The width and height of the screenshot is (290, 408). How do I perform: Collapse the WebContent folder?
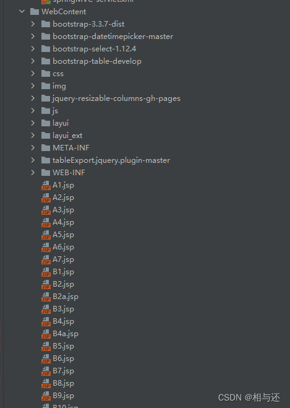22,11
